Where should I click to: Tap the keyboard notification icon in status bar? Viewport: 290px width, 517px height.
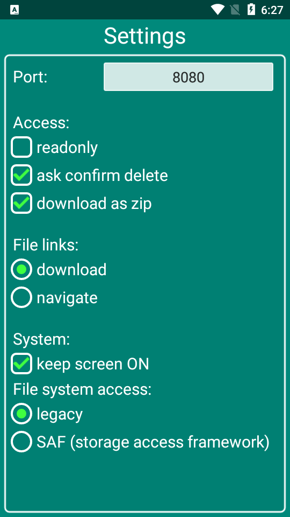[15, 10]
